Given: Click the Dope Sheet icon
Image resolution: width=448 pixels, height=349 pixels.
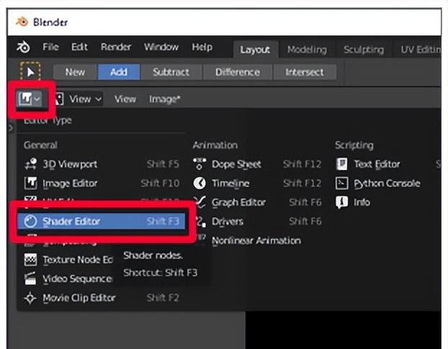Looking at the screenshot, I should coord(200,164).
